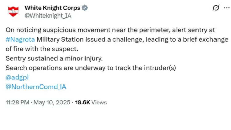Open the White Knight Corps display name
231x130 pixels.
click(52, 8)
